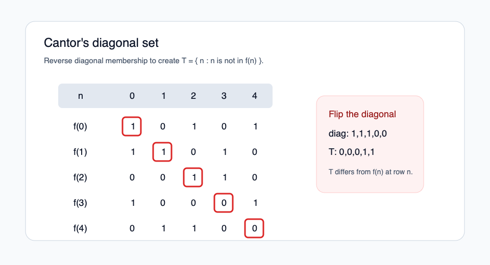Screen dimensions: 490x265
Task: Click the column 4 cell in row f(0)
Action: coord(255,126)
